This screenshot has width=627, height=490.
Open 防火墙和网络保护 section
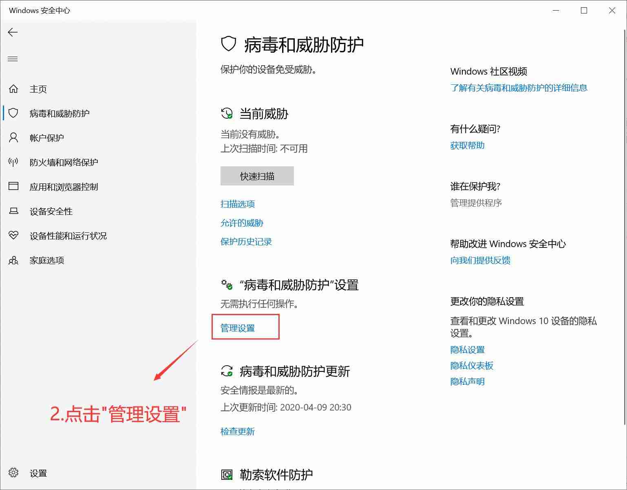click(x=64, y=162)
